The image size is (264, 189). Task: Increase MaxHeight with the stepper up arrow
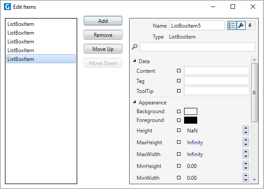tap(246, 140)
